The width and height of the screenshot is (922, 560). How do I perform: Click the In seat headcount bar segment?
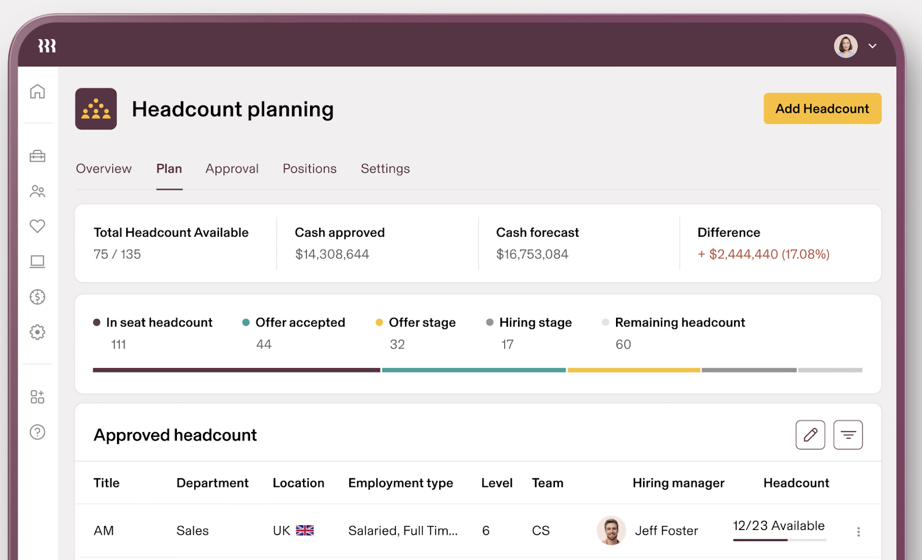tap(236, 370)
